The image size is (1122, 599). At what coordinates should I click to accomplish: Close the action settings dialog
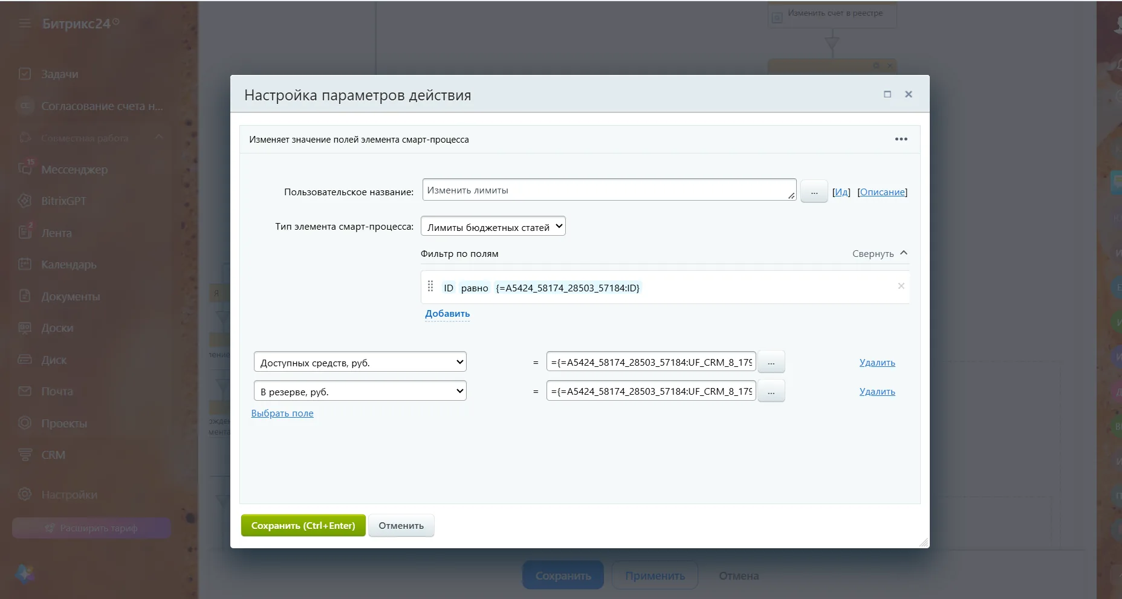coord(908,94)
